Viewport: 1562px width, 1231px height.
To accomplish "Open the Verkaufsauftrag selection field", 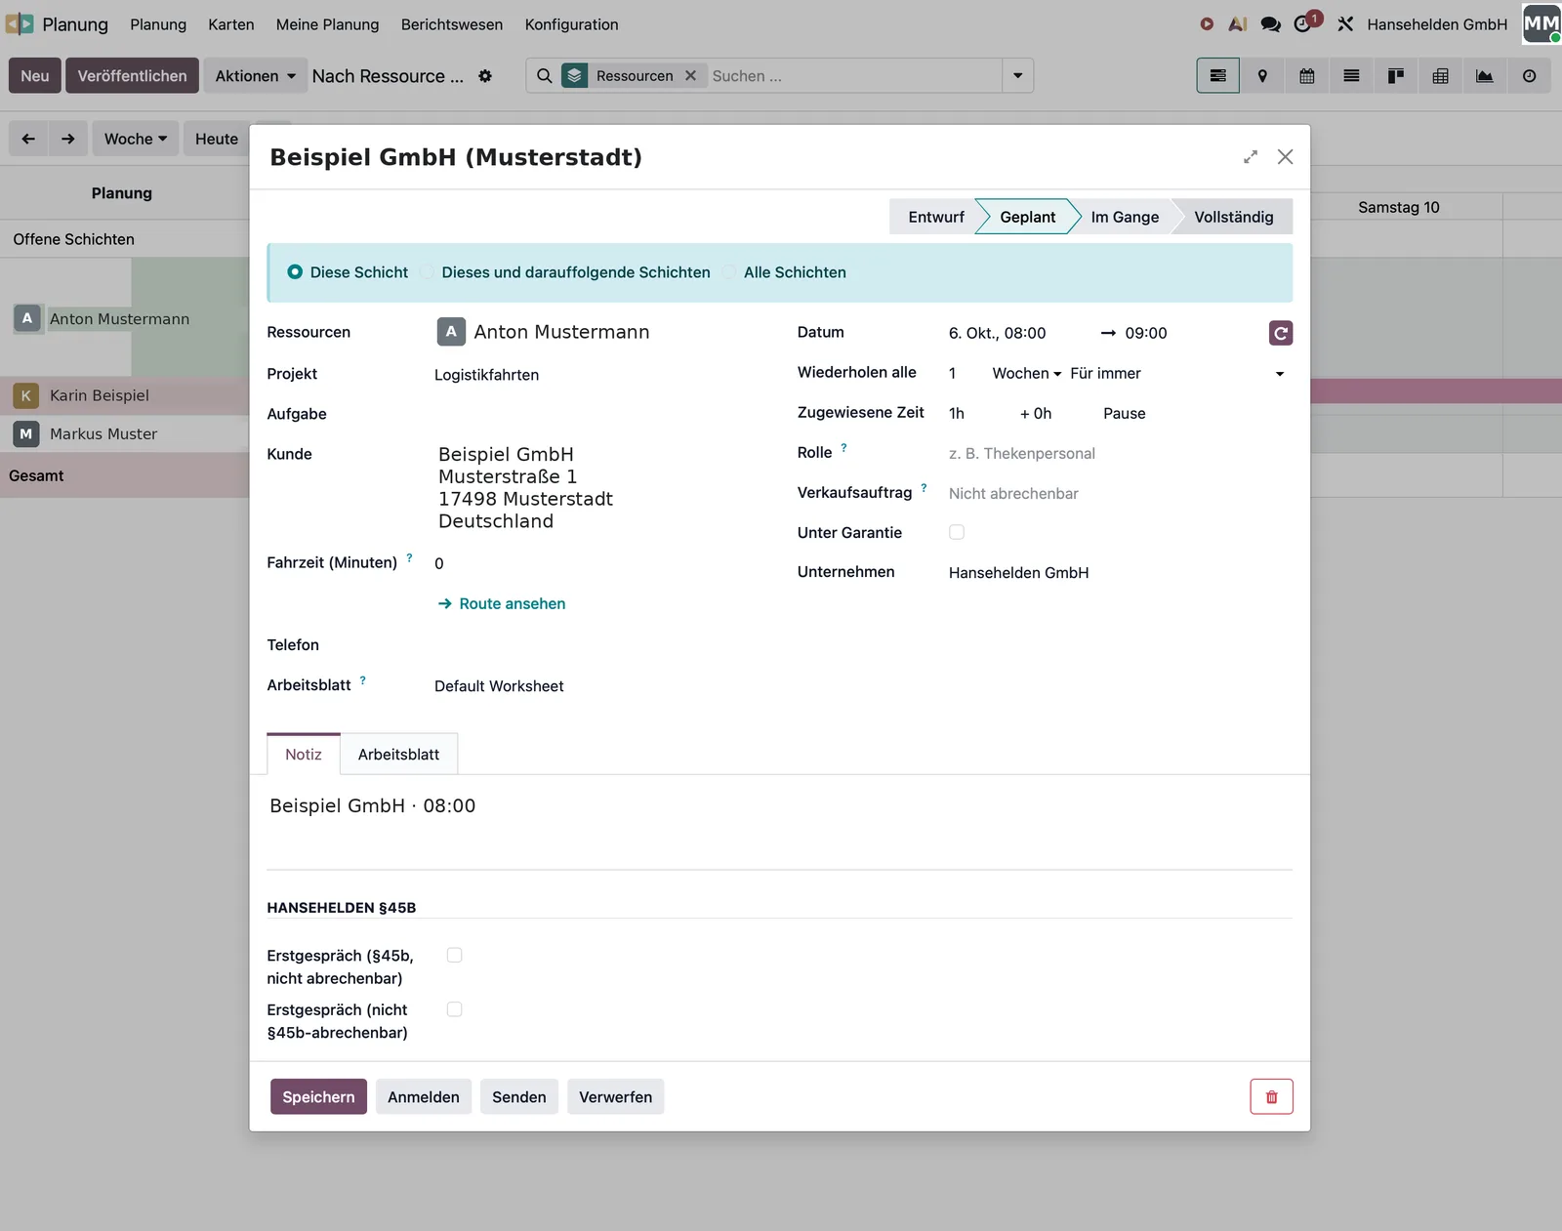I will pos(1119,493).
